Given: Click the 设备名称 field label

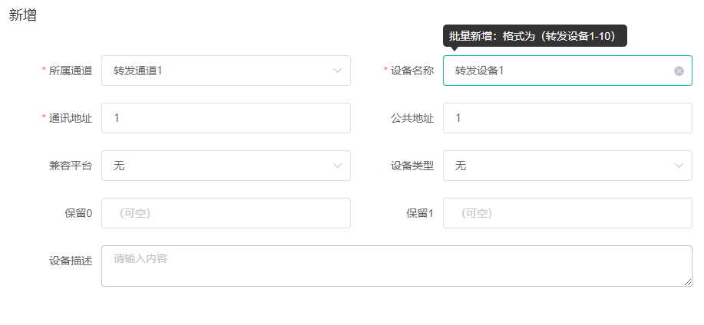Looking at the screenshot, I should coord(412,71).
